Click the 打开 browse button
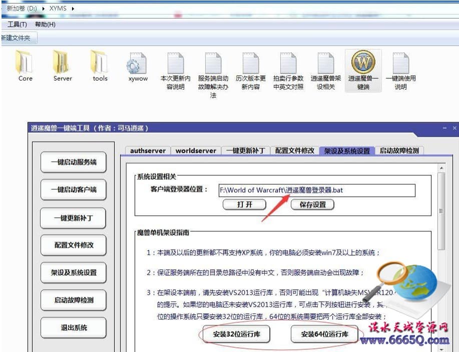The width and height of the screenshot is (459, 352). coord(244,204)
